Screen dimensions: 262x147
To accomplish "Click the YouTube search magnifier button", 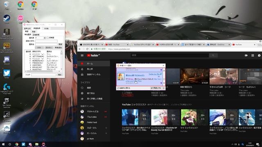I will (x=213, y=56).
